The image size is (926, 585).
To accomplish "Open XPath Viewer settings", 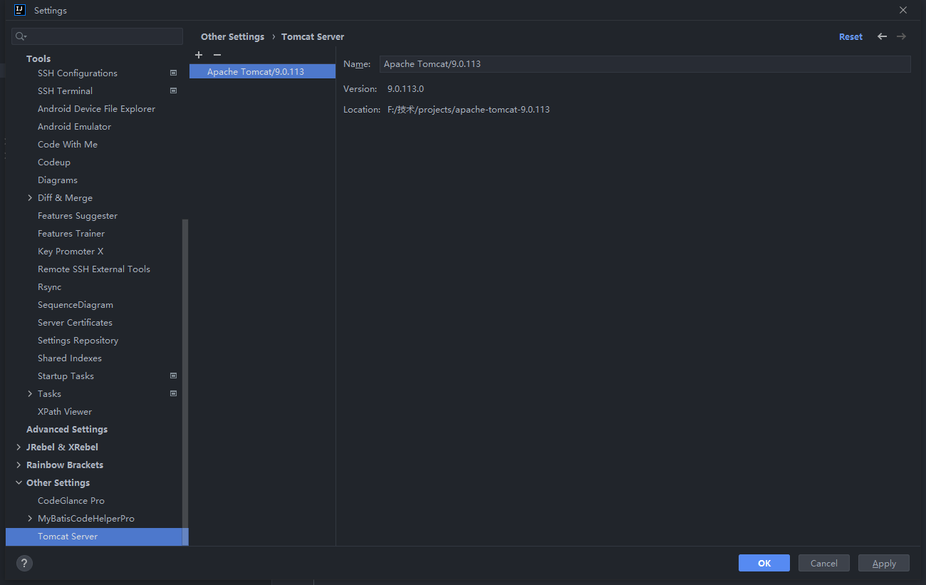I will click(x=65, y=411).
